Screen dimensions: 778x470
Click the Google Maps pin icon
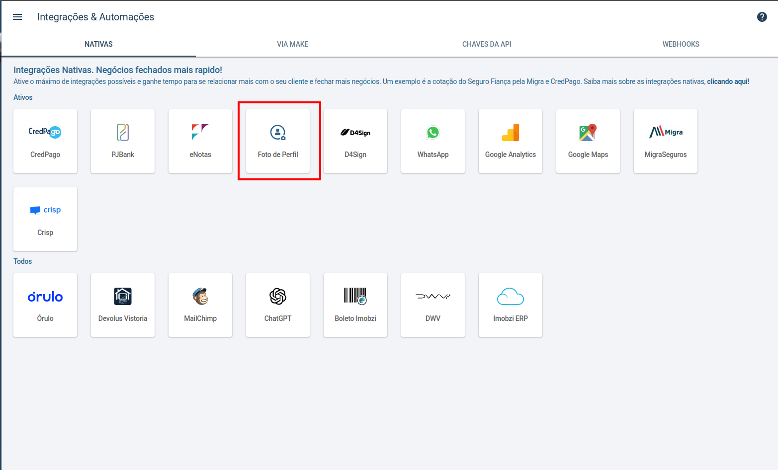588,133
